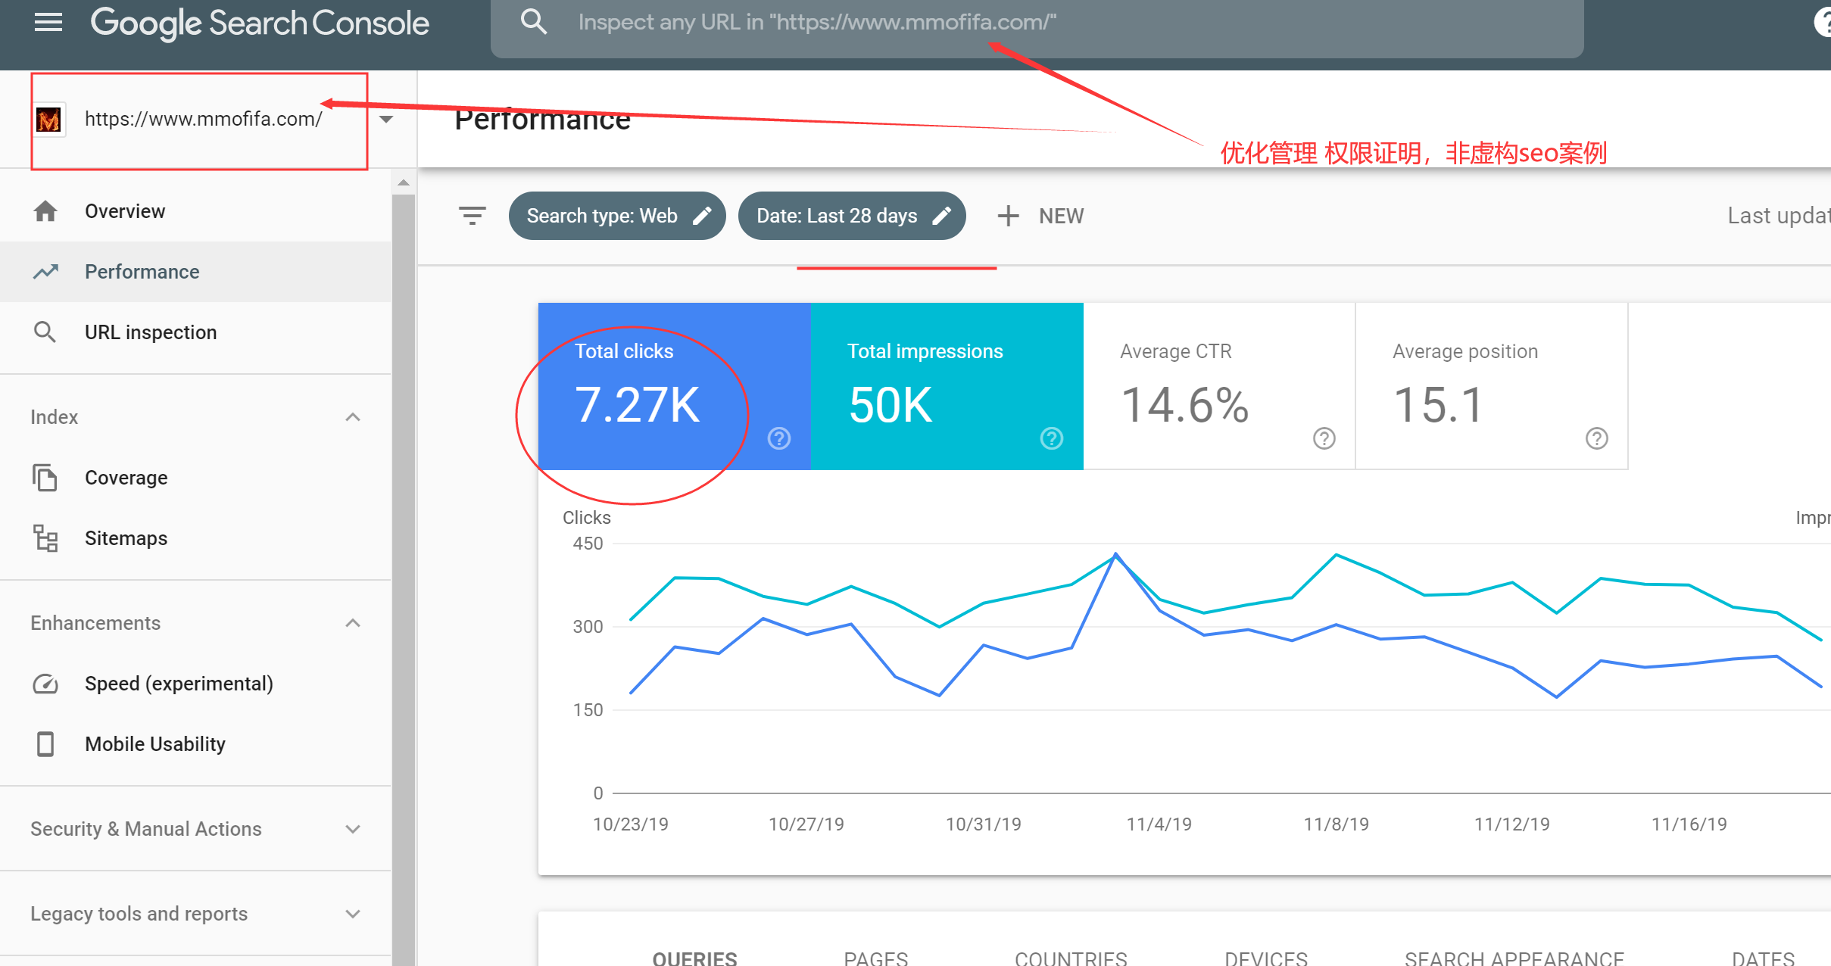The image size is (1831, 966).
Task: Switch to the QUERIES tab
Action: [x=695, y=958]
